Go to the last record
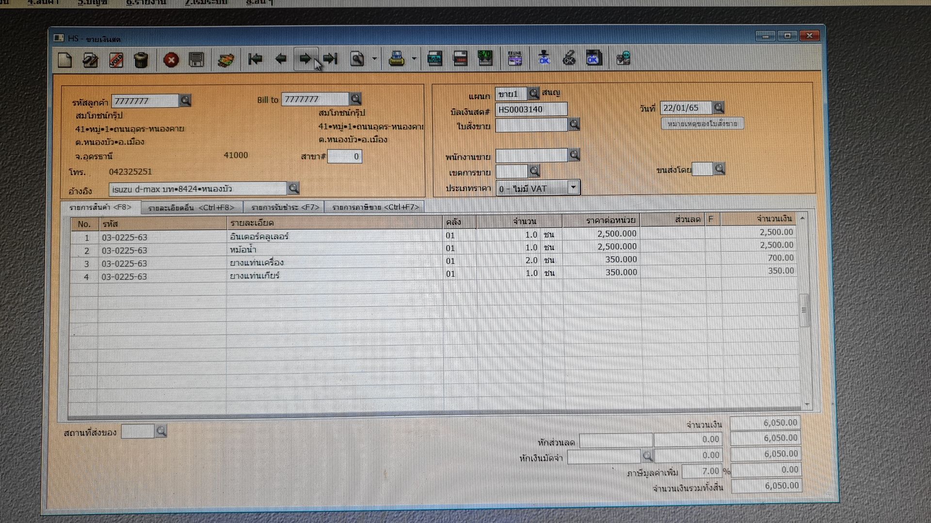The height and width of the screenshot is (523, 931). pyautogui.click(x=330, y=59)
